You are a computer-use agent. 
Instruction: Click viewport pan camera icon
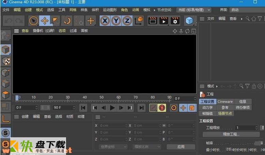pos(175,31)
